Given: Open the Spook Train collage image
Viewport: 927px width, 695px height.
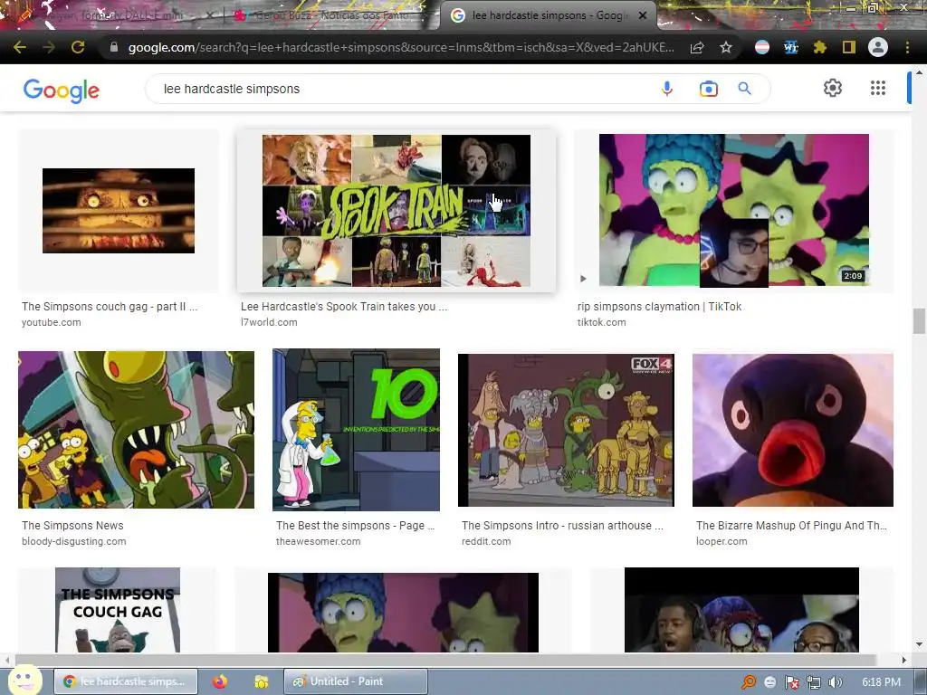Looking at the screenshot, I should (x=397, y=210).
